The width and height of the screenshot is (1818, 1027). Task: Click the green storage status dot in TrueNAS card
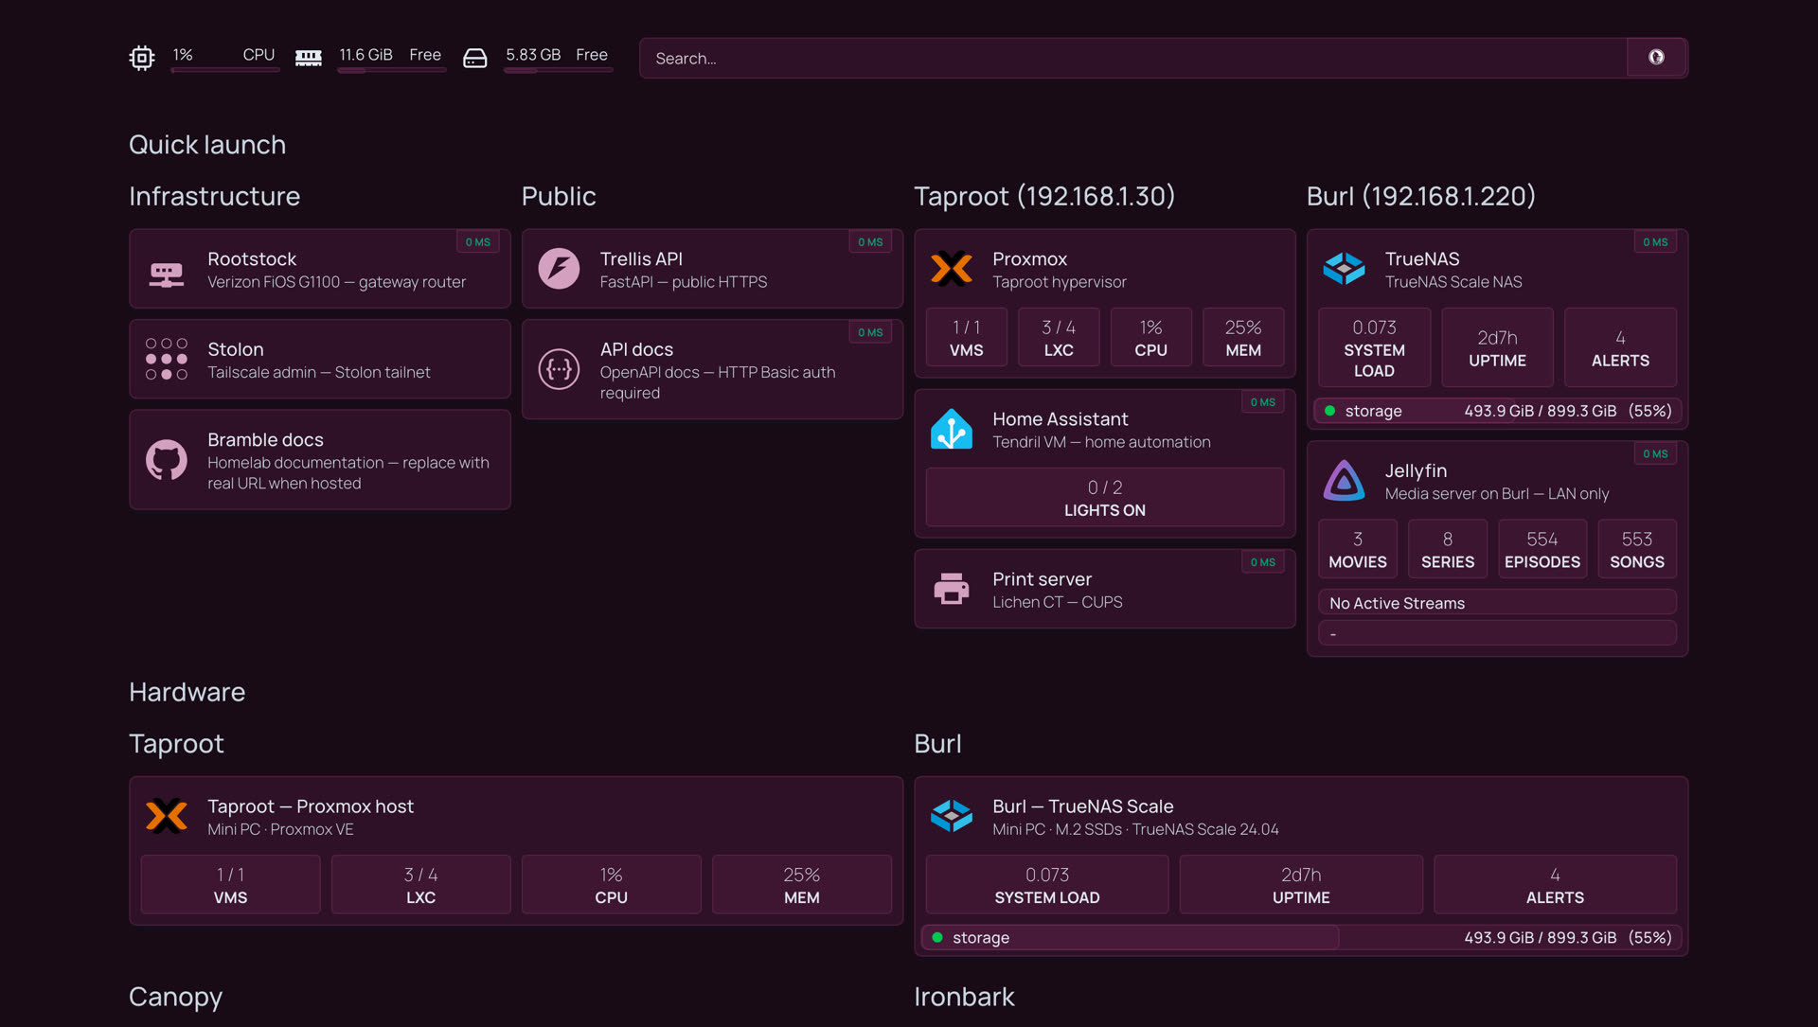point(1329,411)
